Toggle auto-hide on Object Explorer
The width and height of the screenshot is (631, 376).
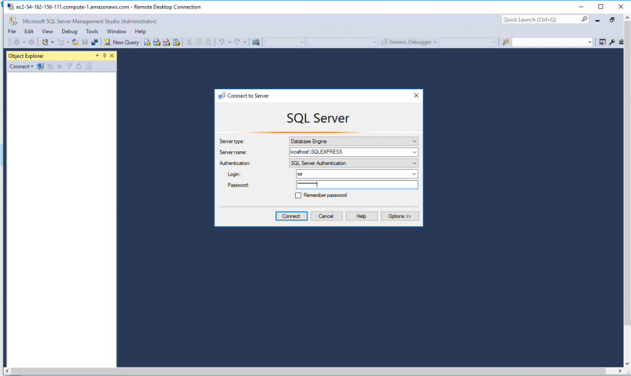(x=104, y=55)
